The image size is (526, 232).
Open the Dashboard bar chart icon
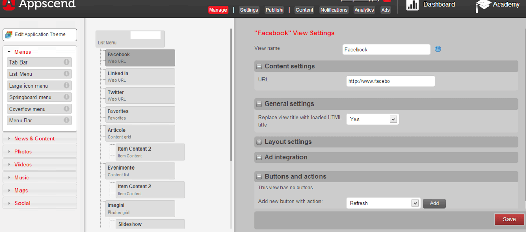[412, 5]
